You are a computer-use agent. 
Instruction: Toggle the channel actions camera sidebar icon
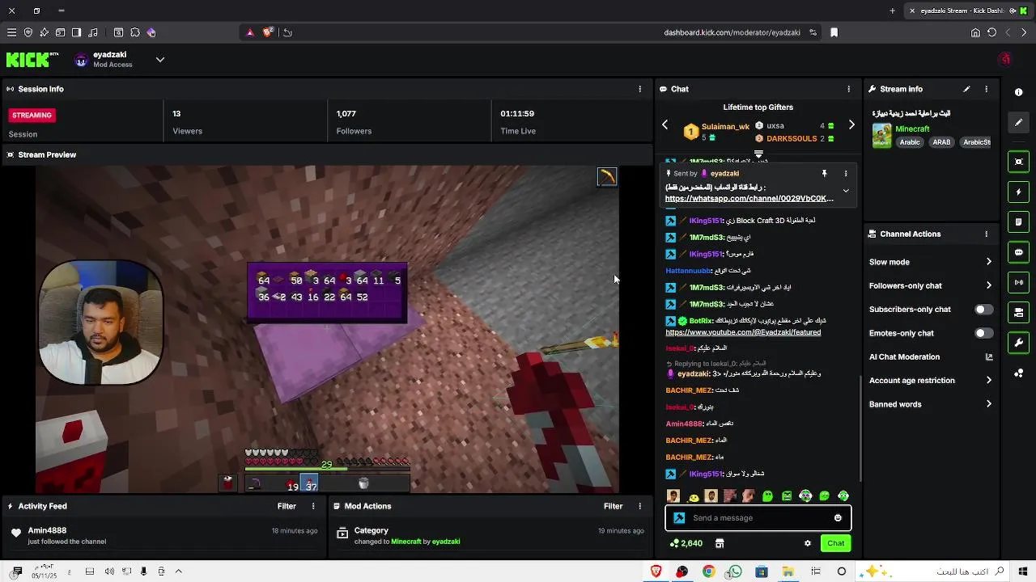pos(1019,312)
